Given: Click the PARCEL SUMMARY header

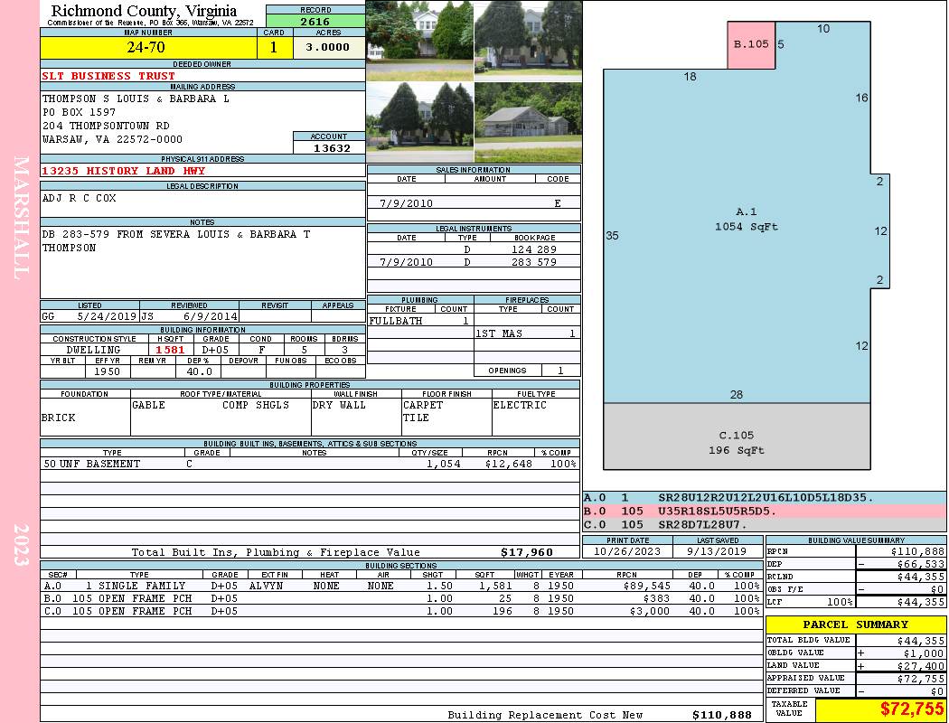Looking at the screenshot, I should tap(855, 624).
